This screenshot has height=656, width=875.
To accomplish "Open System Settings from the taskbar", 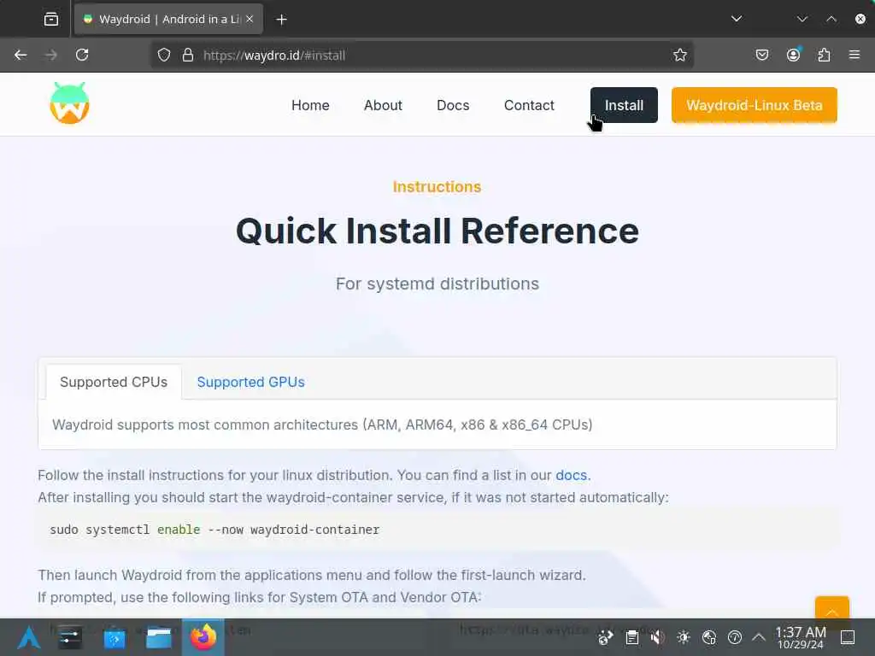I will pyautogui.click(x=70, y=637).
